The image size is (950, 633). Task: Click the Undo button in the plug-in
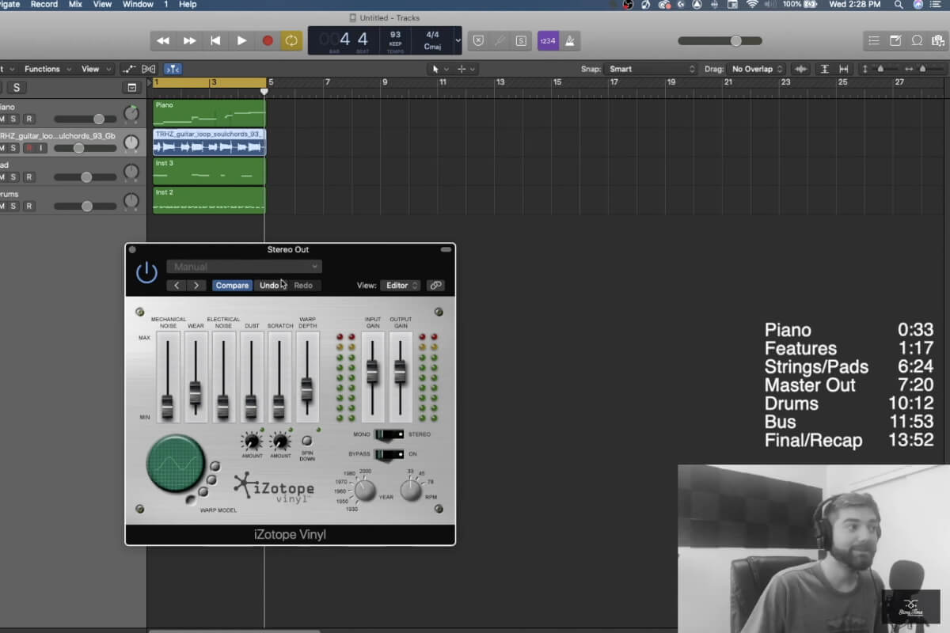point(269,286)
